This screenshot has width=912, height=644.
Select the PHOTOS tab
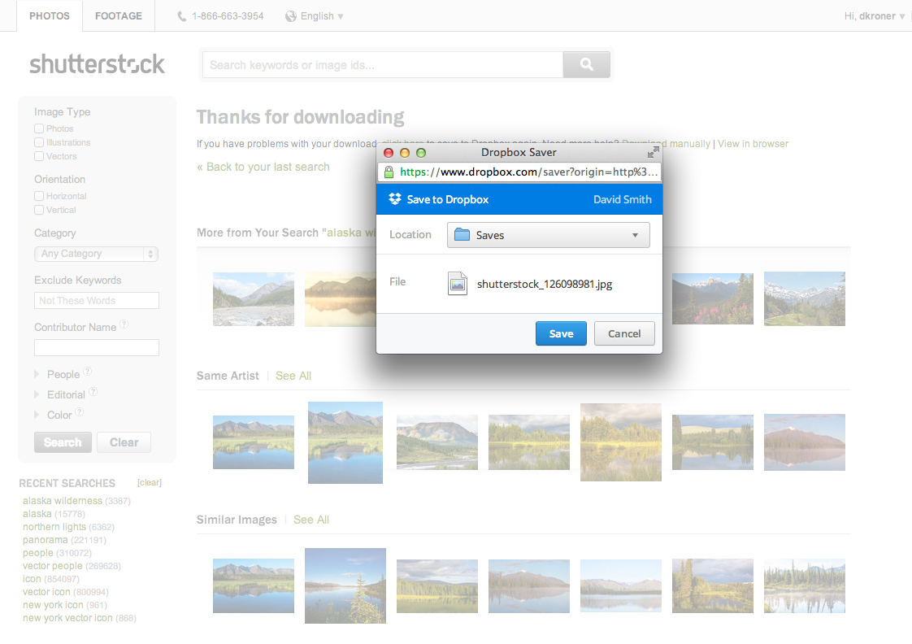tap(49, 15)
